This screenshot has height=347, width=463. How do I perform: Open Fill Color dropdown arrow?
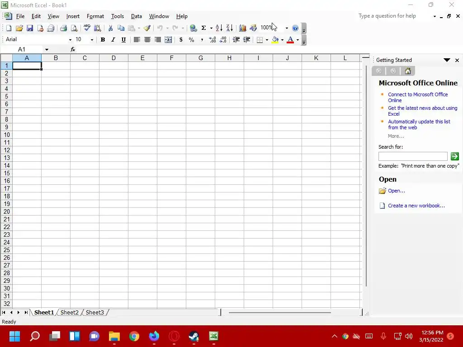pyautogui.click(x=282, y=40)
